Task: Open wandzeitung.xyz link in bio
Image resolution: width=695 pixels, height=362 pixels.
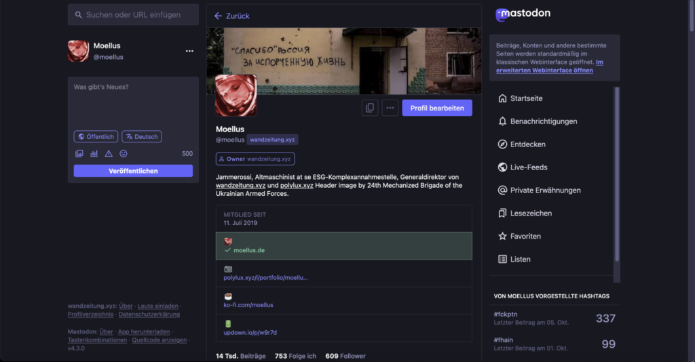Action: pyautogui.click(x=240, y=186)
